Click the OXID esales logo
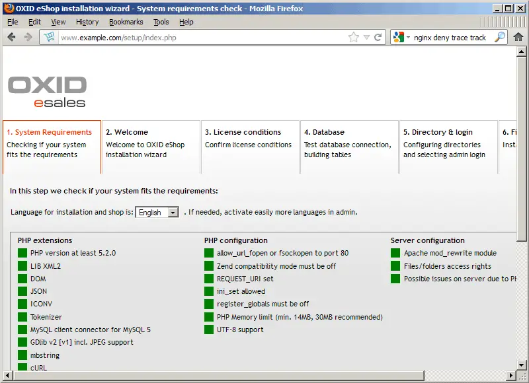Screen dimensions: 529x383 [47, 92]
